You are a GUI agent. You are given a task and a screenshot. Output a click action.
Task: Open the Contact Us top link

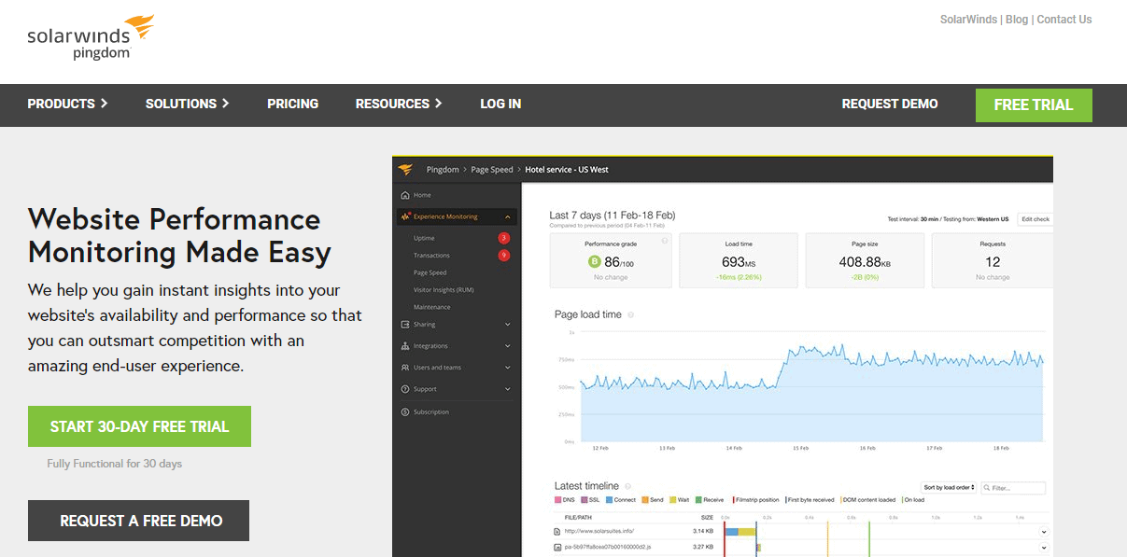tap(1064, 19)
